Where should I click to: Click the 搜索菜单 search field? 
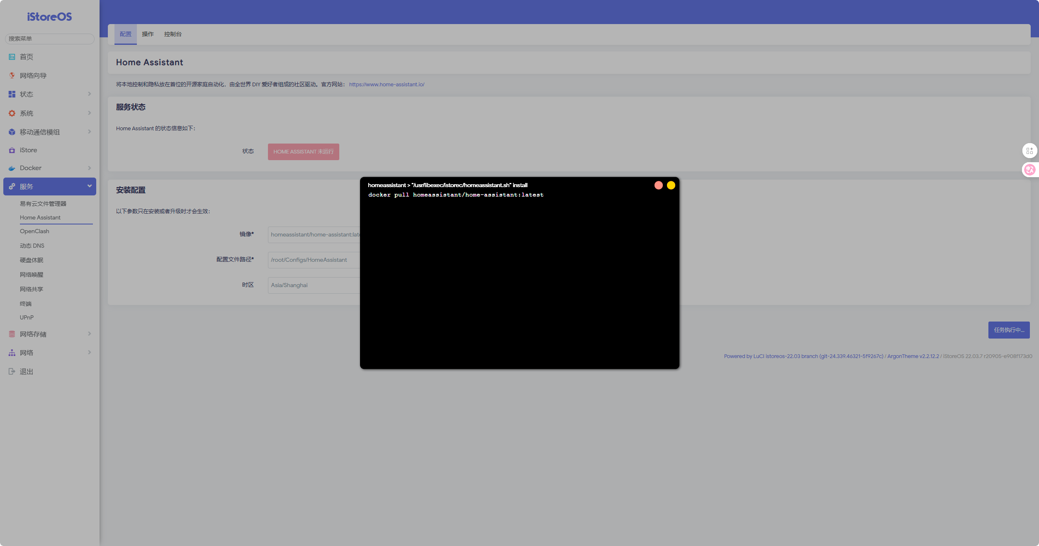(50, 39)
